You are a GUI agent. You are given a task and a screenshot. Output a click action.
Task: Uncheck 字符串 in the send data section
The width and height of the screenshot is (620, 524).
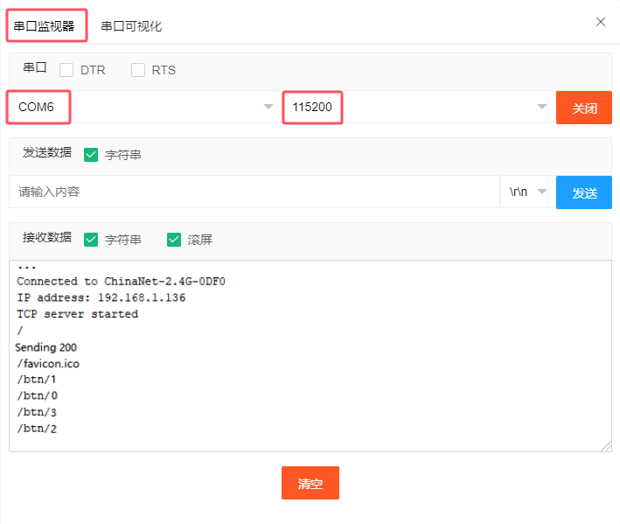click(x=91, y=155)
